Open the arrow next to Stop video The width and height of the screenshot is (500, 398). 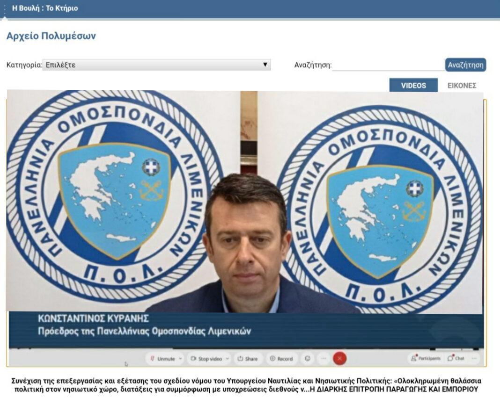(228, 359)
